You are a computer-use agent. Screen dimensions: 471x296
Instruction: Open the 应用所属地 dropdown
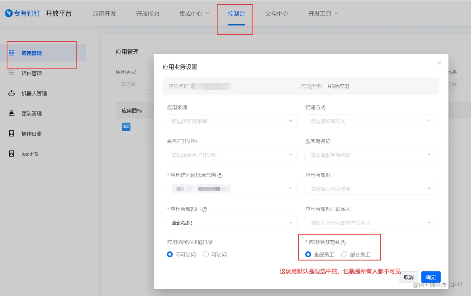tap(370, 189)
